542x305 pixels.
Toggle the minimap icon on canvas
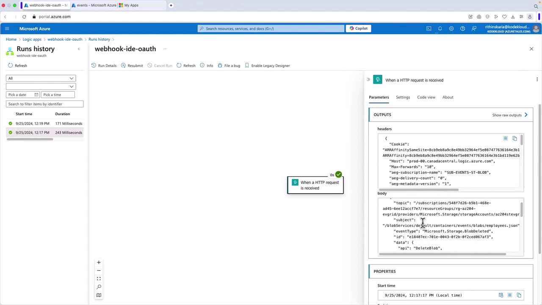[x=99, y=295]
